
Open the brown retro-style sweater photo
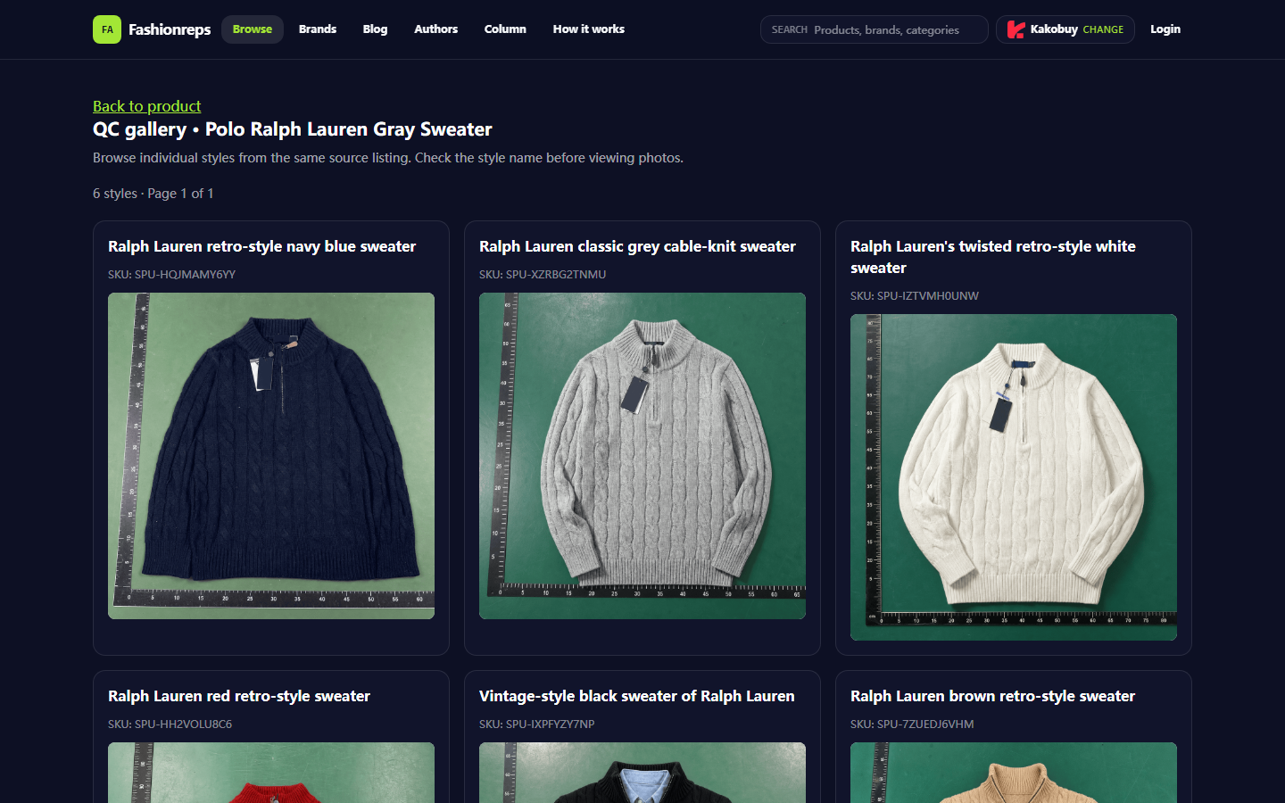coord(1014,773)
